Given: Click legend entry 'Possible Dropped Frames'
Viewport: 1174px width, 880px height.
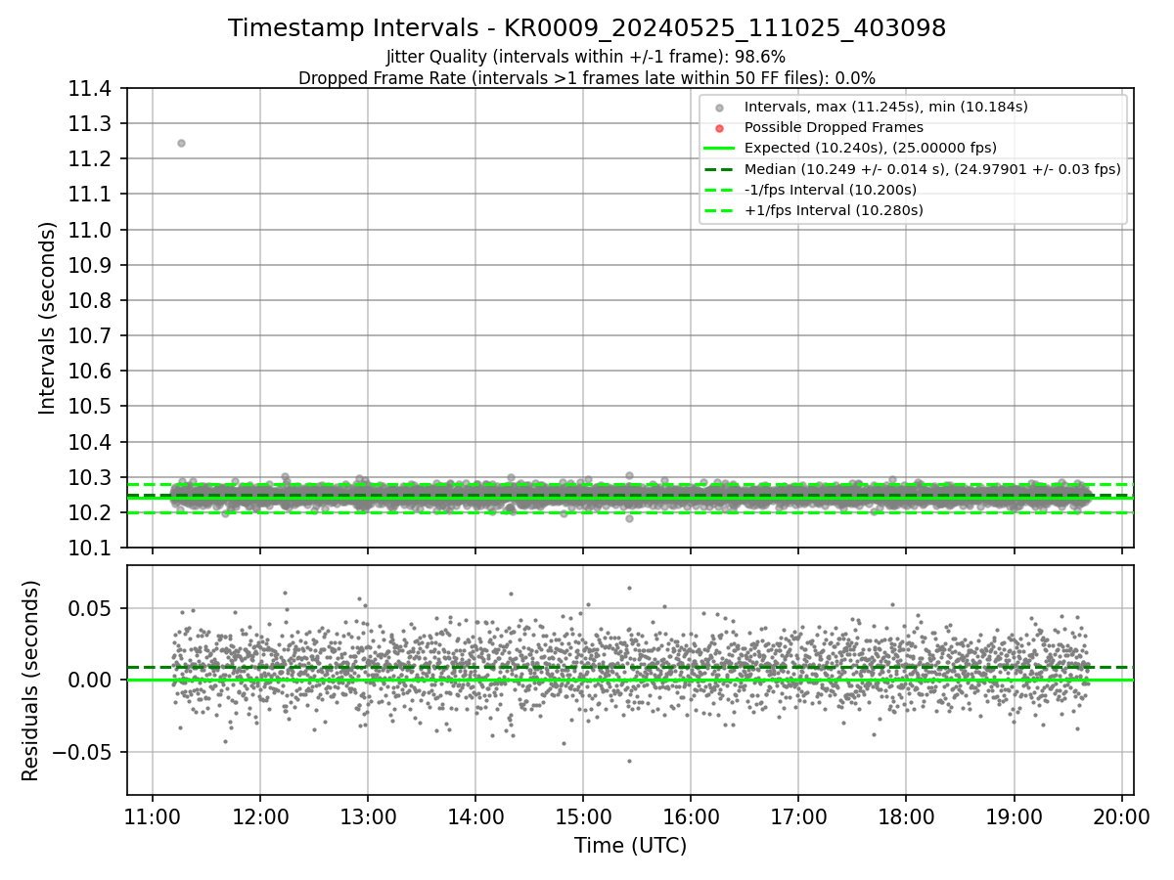Looking at the screenshot, I should coord(834,127).
